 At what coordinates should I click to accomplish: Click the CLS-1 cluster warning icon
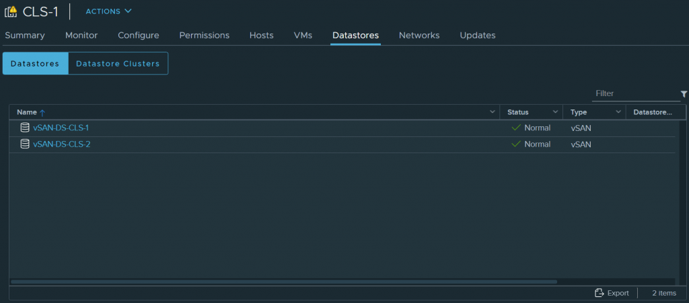pyautogui.click(x=11, y=11)
